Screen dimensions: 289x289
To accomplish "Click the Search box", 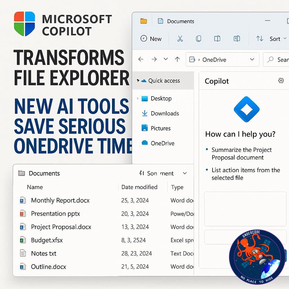I will click(276, 60).
